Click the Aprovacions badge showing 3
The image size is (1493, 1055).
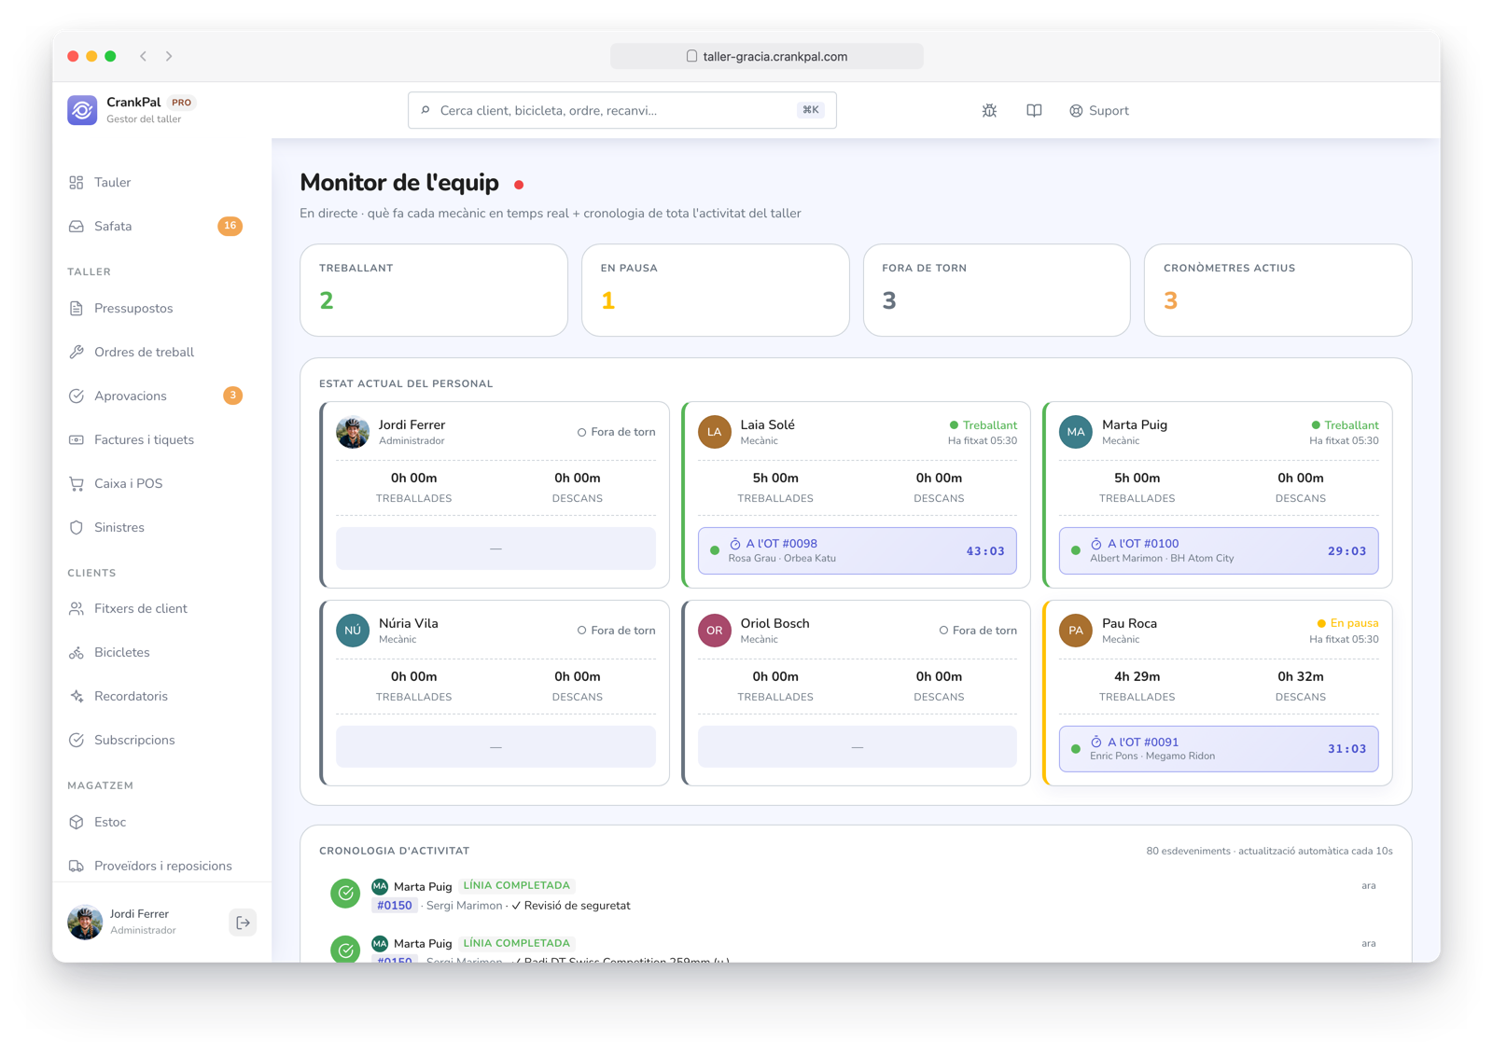(x=232, y=396)
